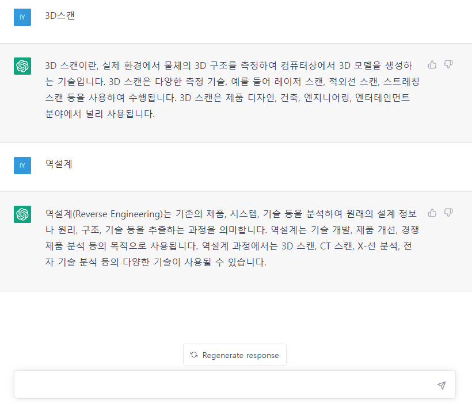The image size is (472, 404).
Task: Select the IY avatar next to the 역설계 message
Action: pos(22,165)
